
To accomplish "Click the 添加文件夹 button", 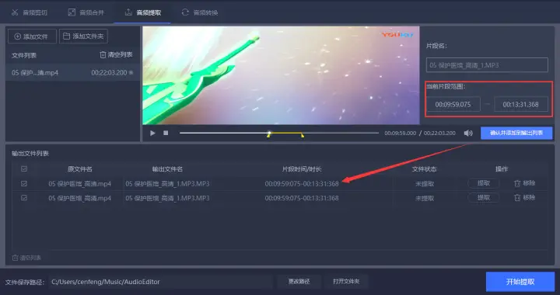I will click(x=83, y=36).
